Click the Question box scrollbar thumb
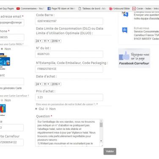 [101, 125]
